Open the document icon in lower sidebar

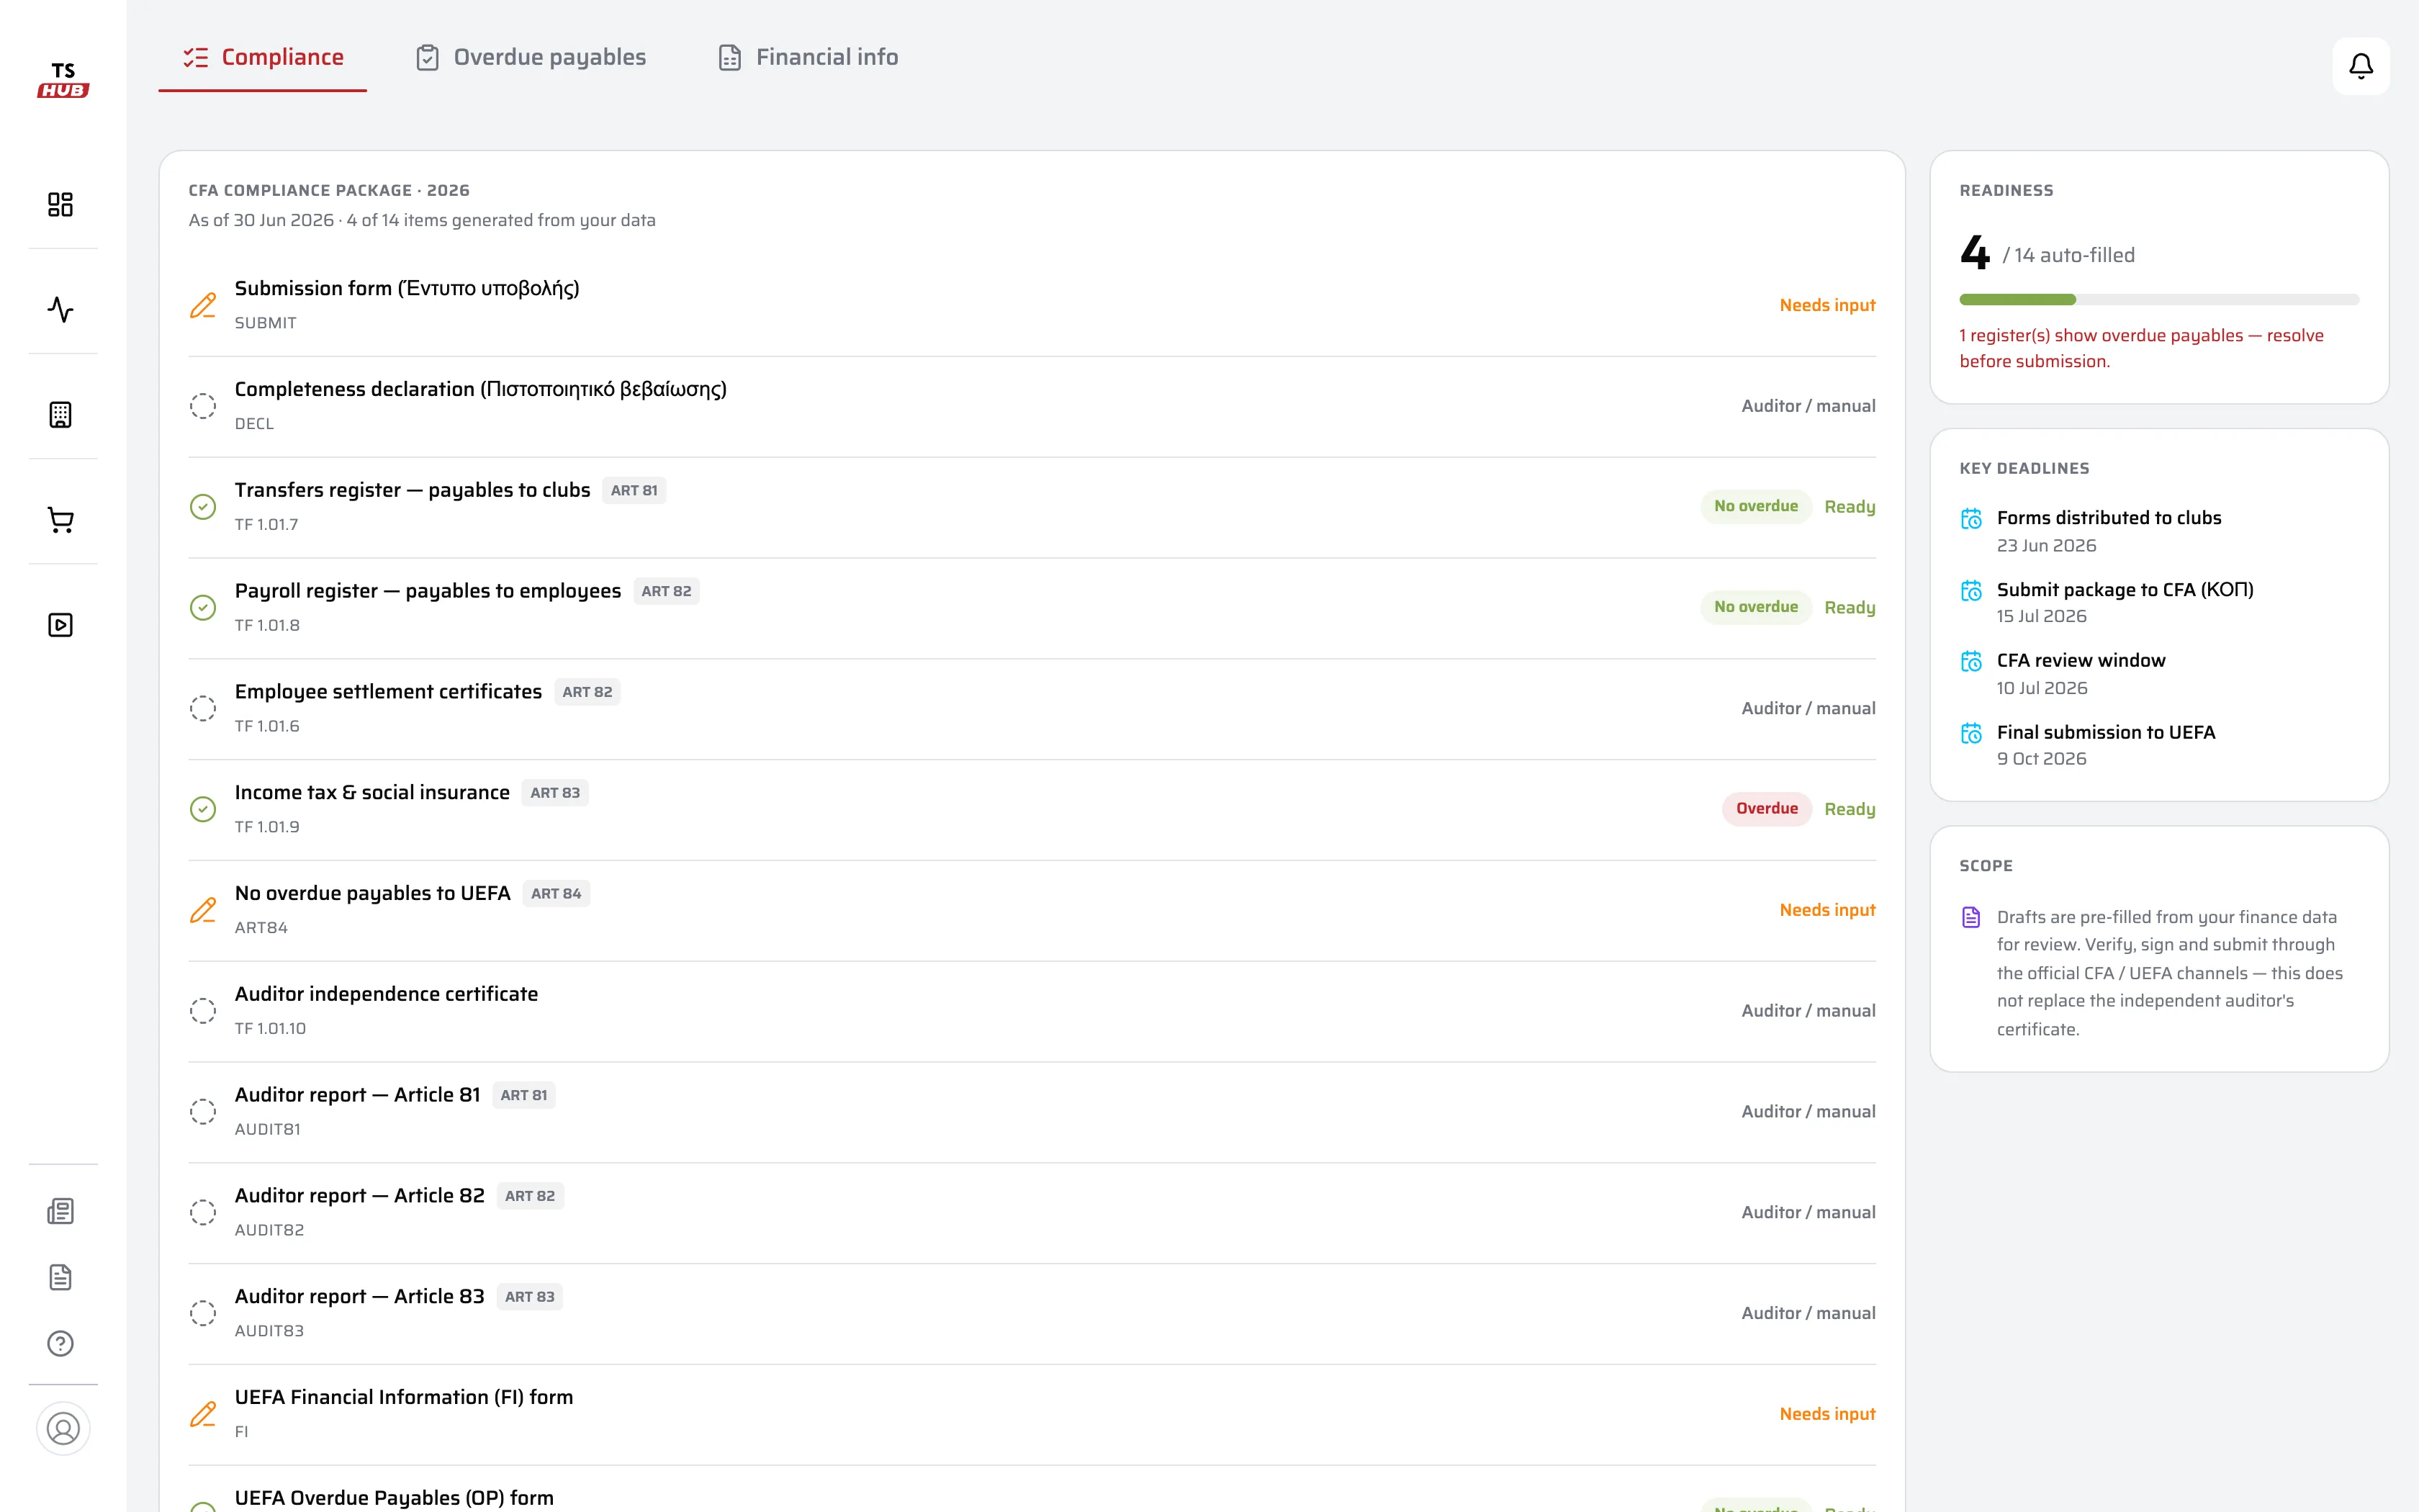coord(61,1277)
